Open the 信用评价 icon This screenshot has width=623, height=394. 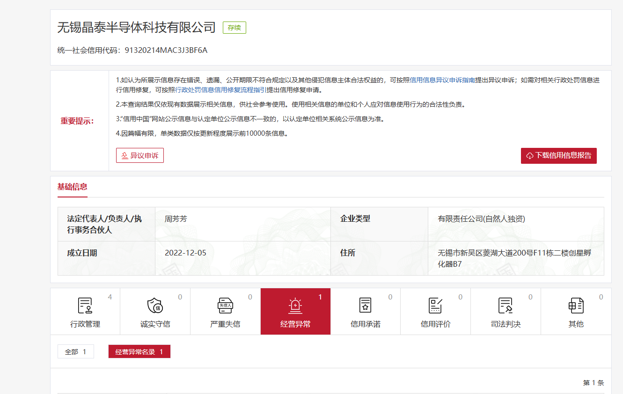[x=435, y=306]
